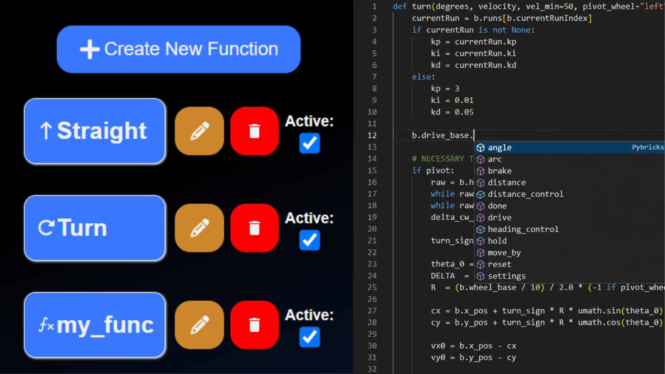This screenshot has width=665, height=374.
Task: Choose 'reset' from the suggestion list
Action: point(569,264)
